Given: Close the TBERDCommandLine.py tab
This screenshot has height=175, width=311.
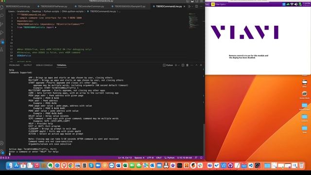Looking at the screenshot, I should 184,6.
